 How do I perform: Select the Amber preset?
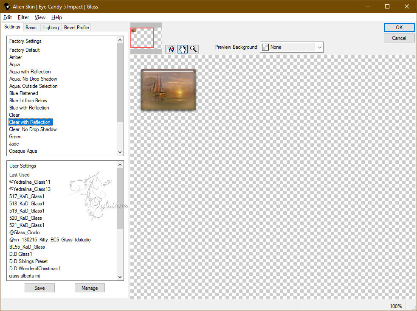tap(16, 57)
